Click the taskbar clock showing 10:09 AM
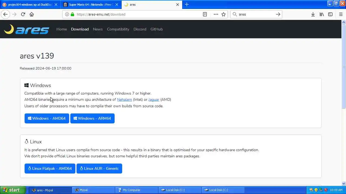This screenshot has height=194, width=346. 336,190
